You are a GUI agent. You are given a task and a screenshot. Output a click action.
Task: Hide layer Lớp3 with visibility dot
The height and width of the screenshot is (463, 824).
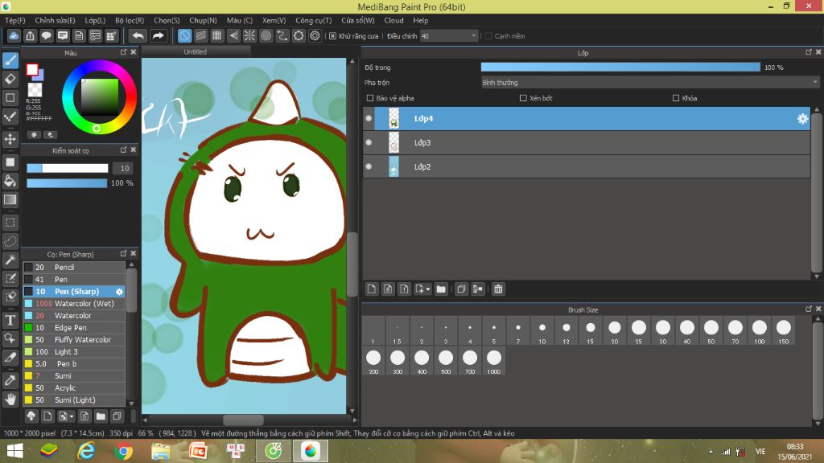pyautogui.click(x=369, y=143)
